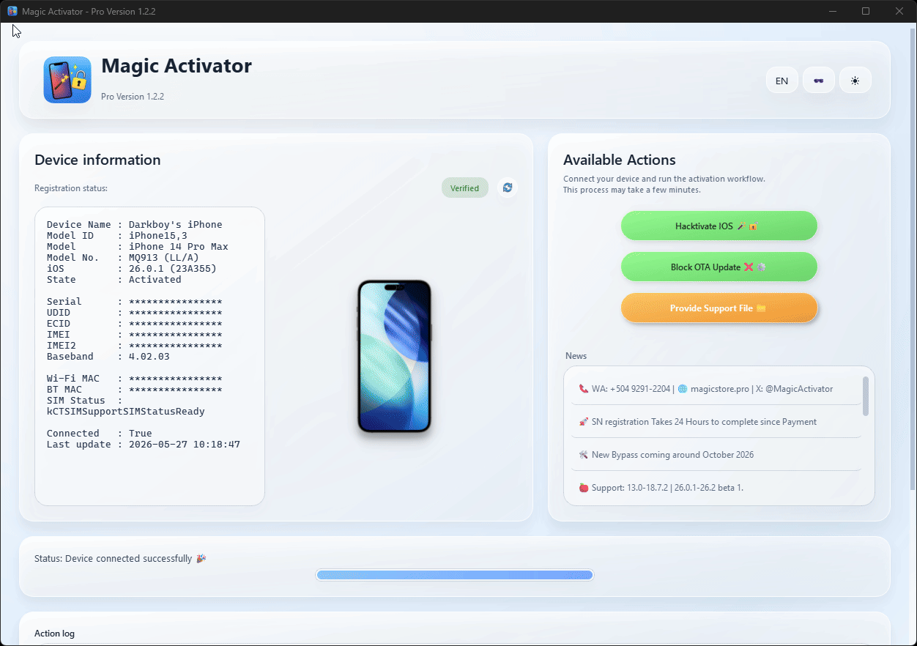This screenshot has height=646, width=917.
Task: Click the Verified status badge
Action: coord(464,188)
